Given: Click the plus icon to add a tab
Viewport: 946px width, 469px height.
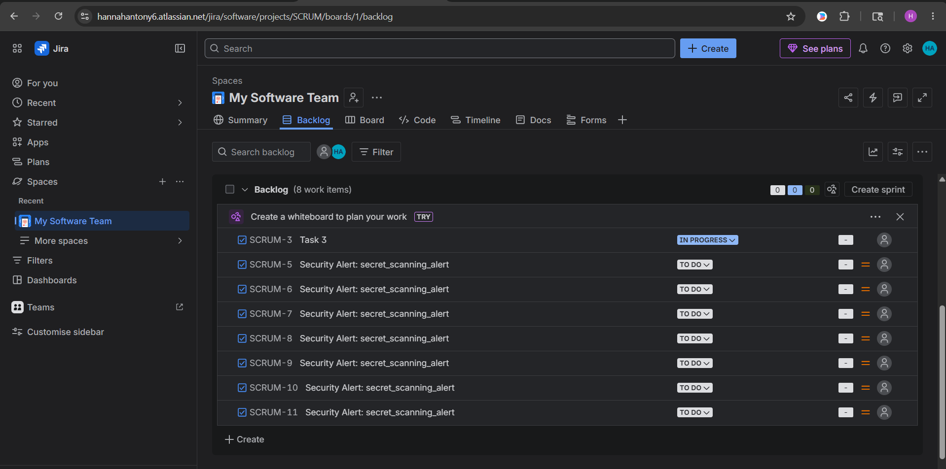Looking at the screenshot, I should coord(622,120).
